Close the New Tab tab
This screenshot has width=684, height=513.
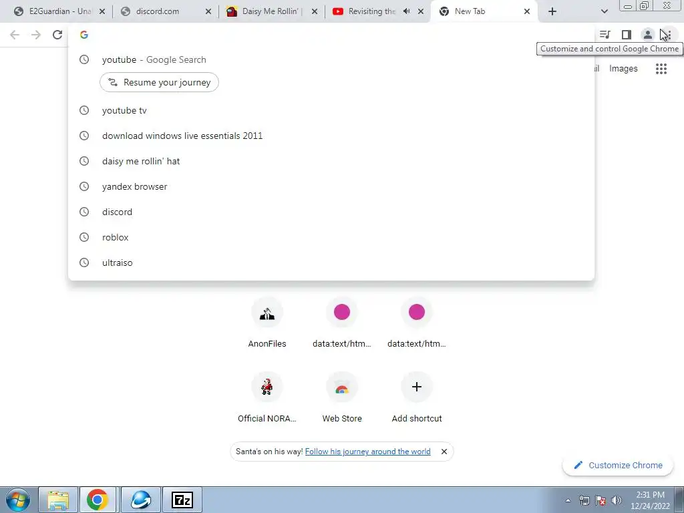pyautogui.click(x=527, y=11)
